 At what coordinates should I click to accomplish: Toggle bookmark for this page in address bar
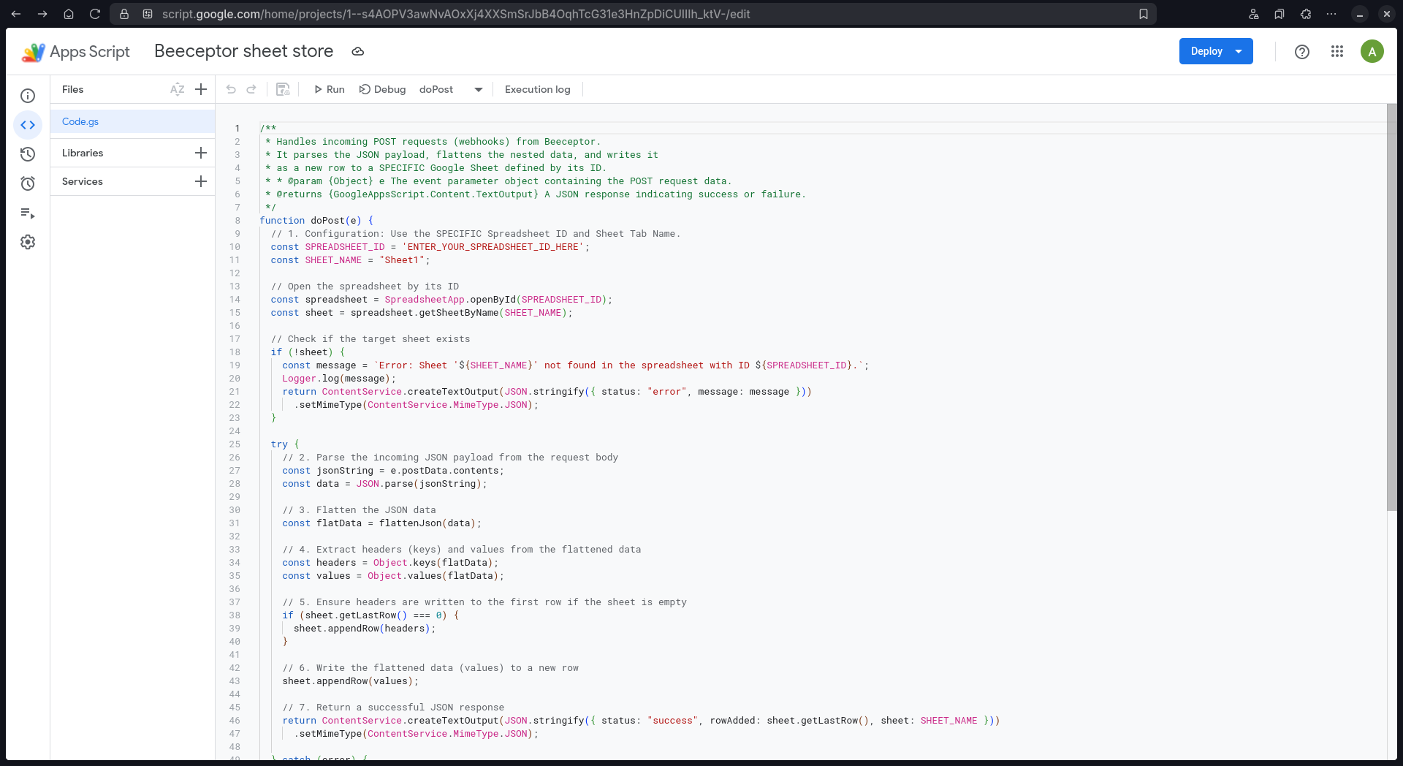1144,14
